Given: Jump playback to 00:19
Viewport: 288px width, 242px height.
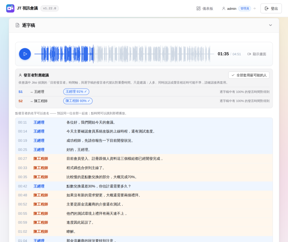Looking at the screenshot, I should [x=22, y=141].
